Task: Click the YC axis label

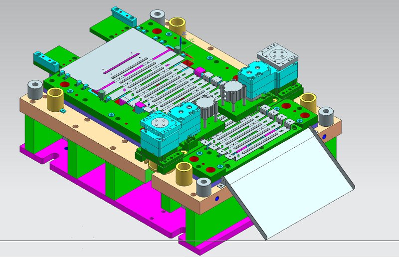Action: 192,39
